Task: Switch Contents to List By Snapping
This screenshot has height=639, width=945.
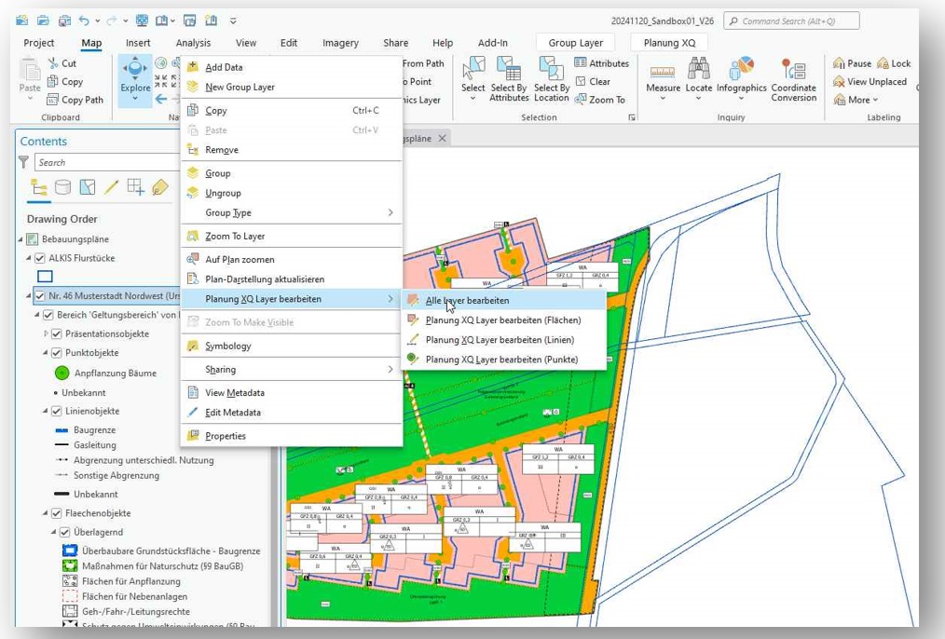Action: pyautogui.click(x=136, y=188)
